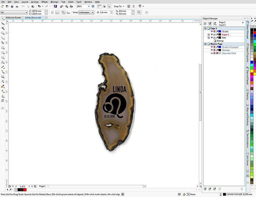Image resolution: width=256 pixels, height=197 pixels.
Task: Toggle Edit across layers in Object Manager
Action: click(x=210, y=24)
